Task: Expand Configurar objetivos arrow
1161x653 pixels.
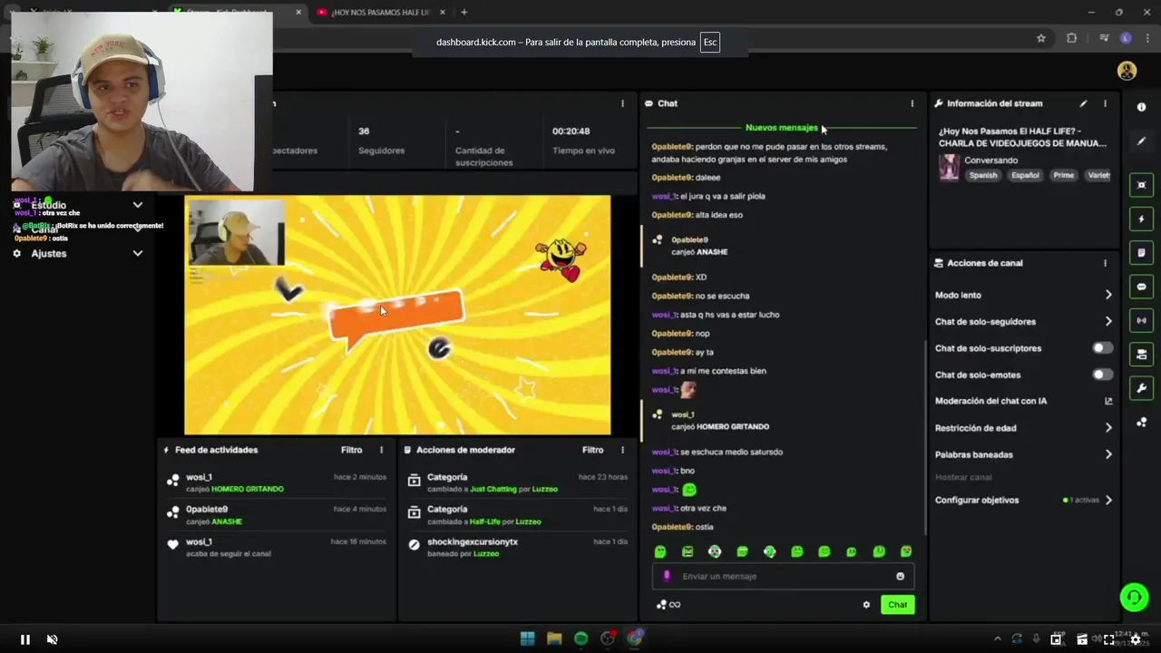Action: pos(1108,500)
